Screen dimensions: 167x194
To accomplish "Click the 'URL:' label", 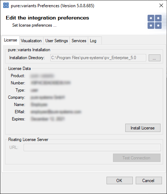I will pyautogui.click(x=14, y=147).
